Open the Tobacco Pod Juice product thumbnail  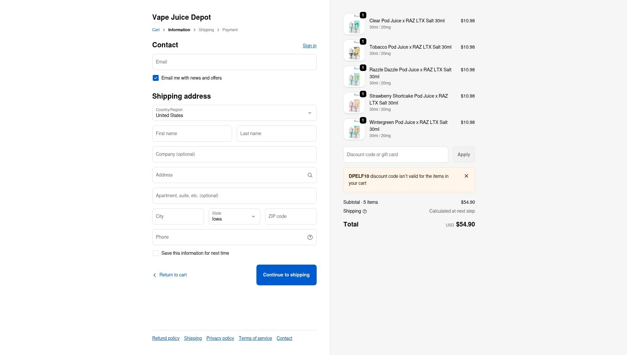tap(354, 50)
